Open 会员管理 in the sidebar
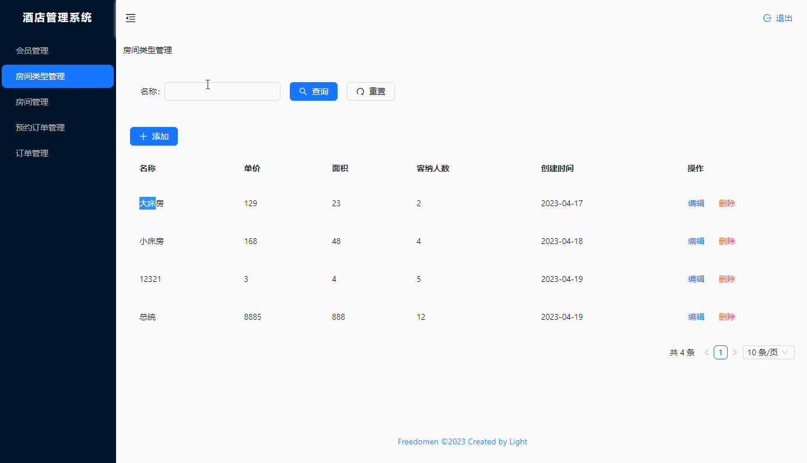This screenshot has width=807, height=463. pos(58,51)
